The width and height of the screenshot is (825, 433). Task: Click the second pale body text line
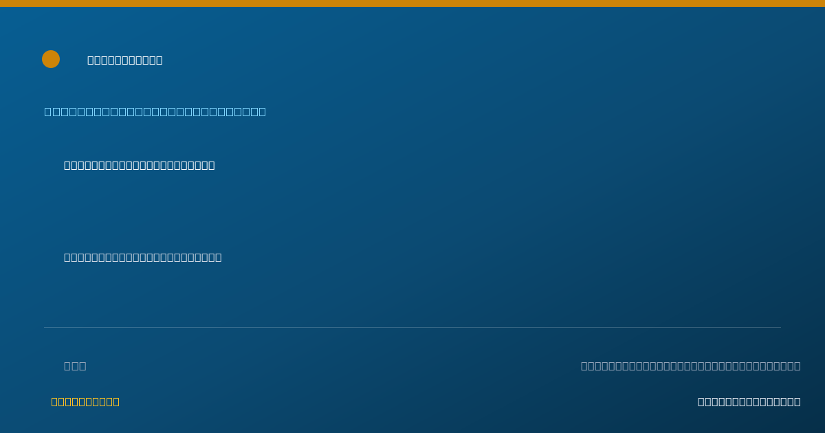click(x=143, y=257)
